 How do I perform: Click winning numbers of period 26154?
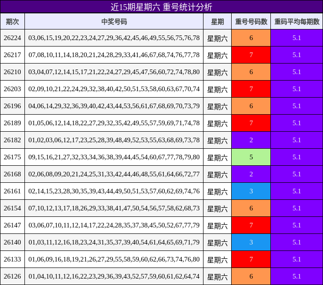coord(114,209)
